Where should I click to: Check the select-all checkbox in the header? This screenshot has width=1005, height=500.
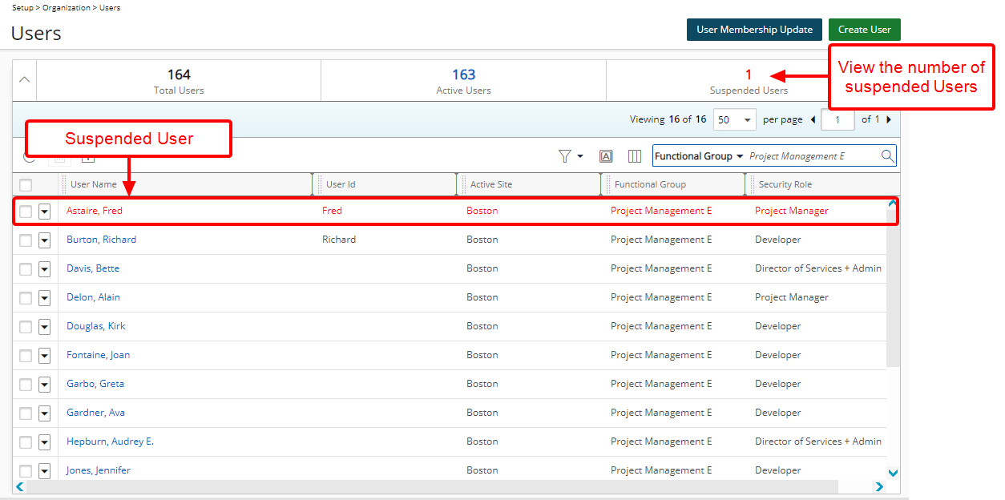(x=26, y=185)
